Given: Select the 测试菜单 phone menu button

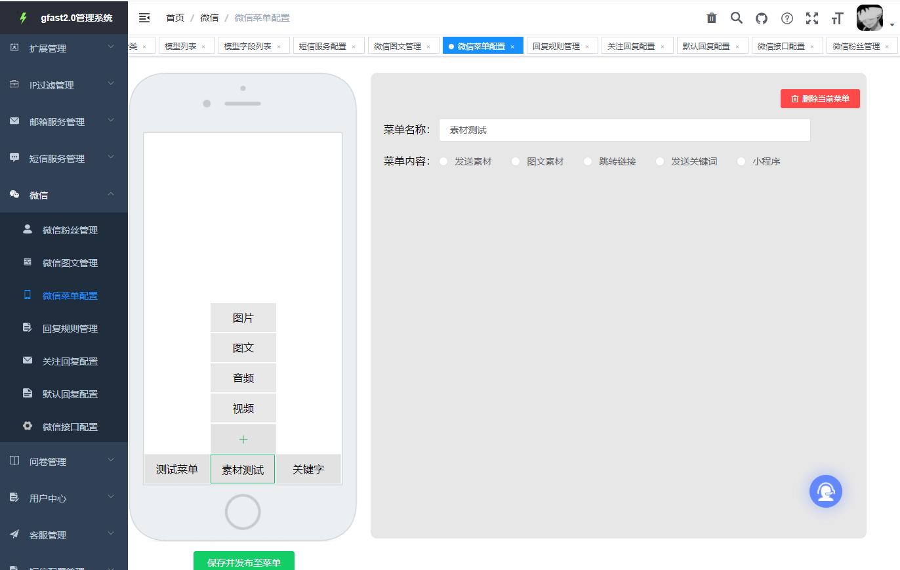Looking at the screenshot, I should point(177,470).
